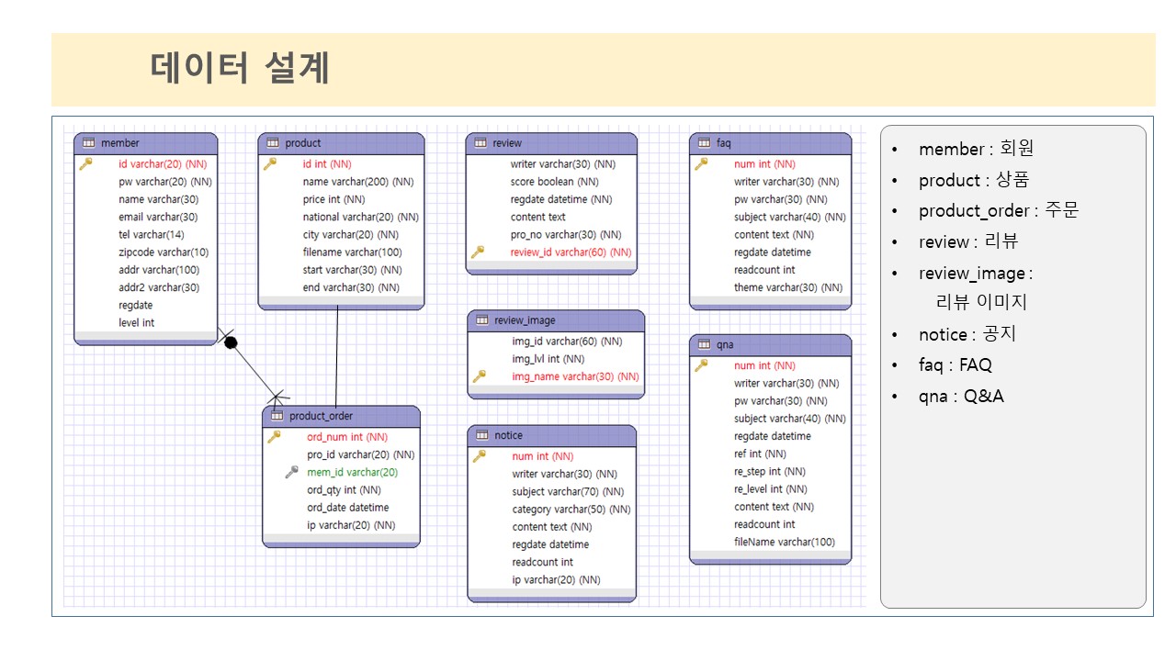The width and height of the screenshot is (1176, 661).
Task: Click legend entry 'member : 회원'
Action: (977, 150)
